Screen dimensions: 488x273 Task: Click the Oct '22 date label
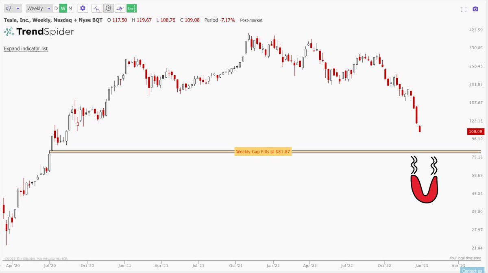point(384,265)
